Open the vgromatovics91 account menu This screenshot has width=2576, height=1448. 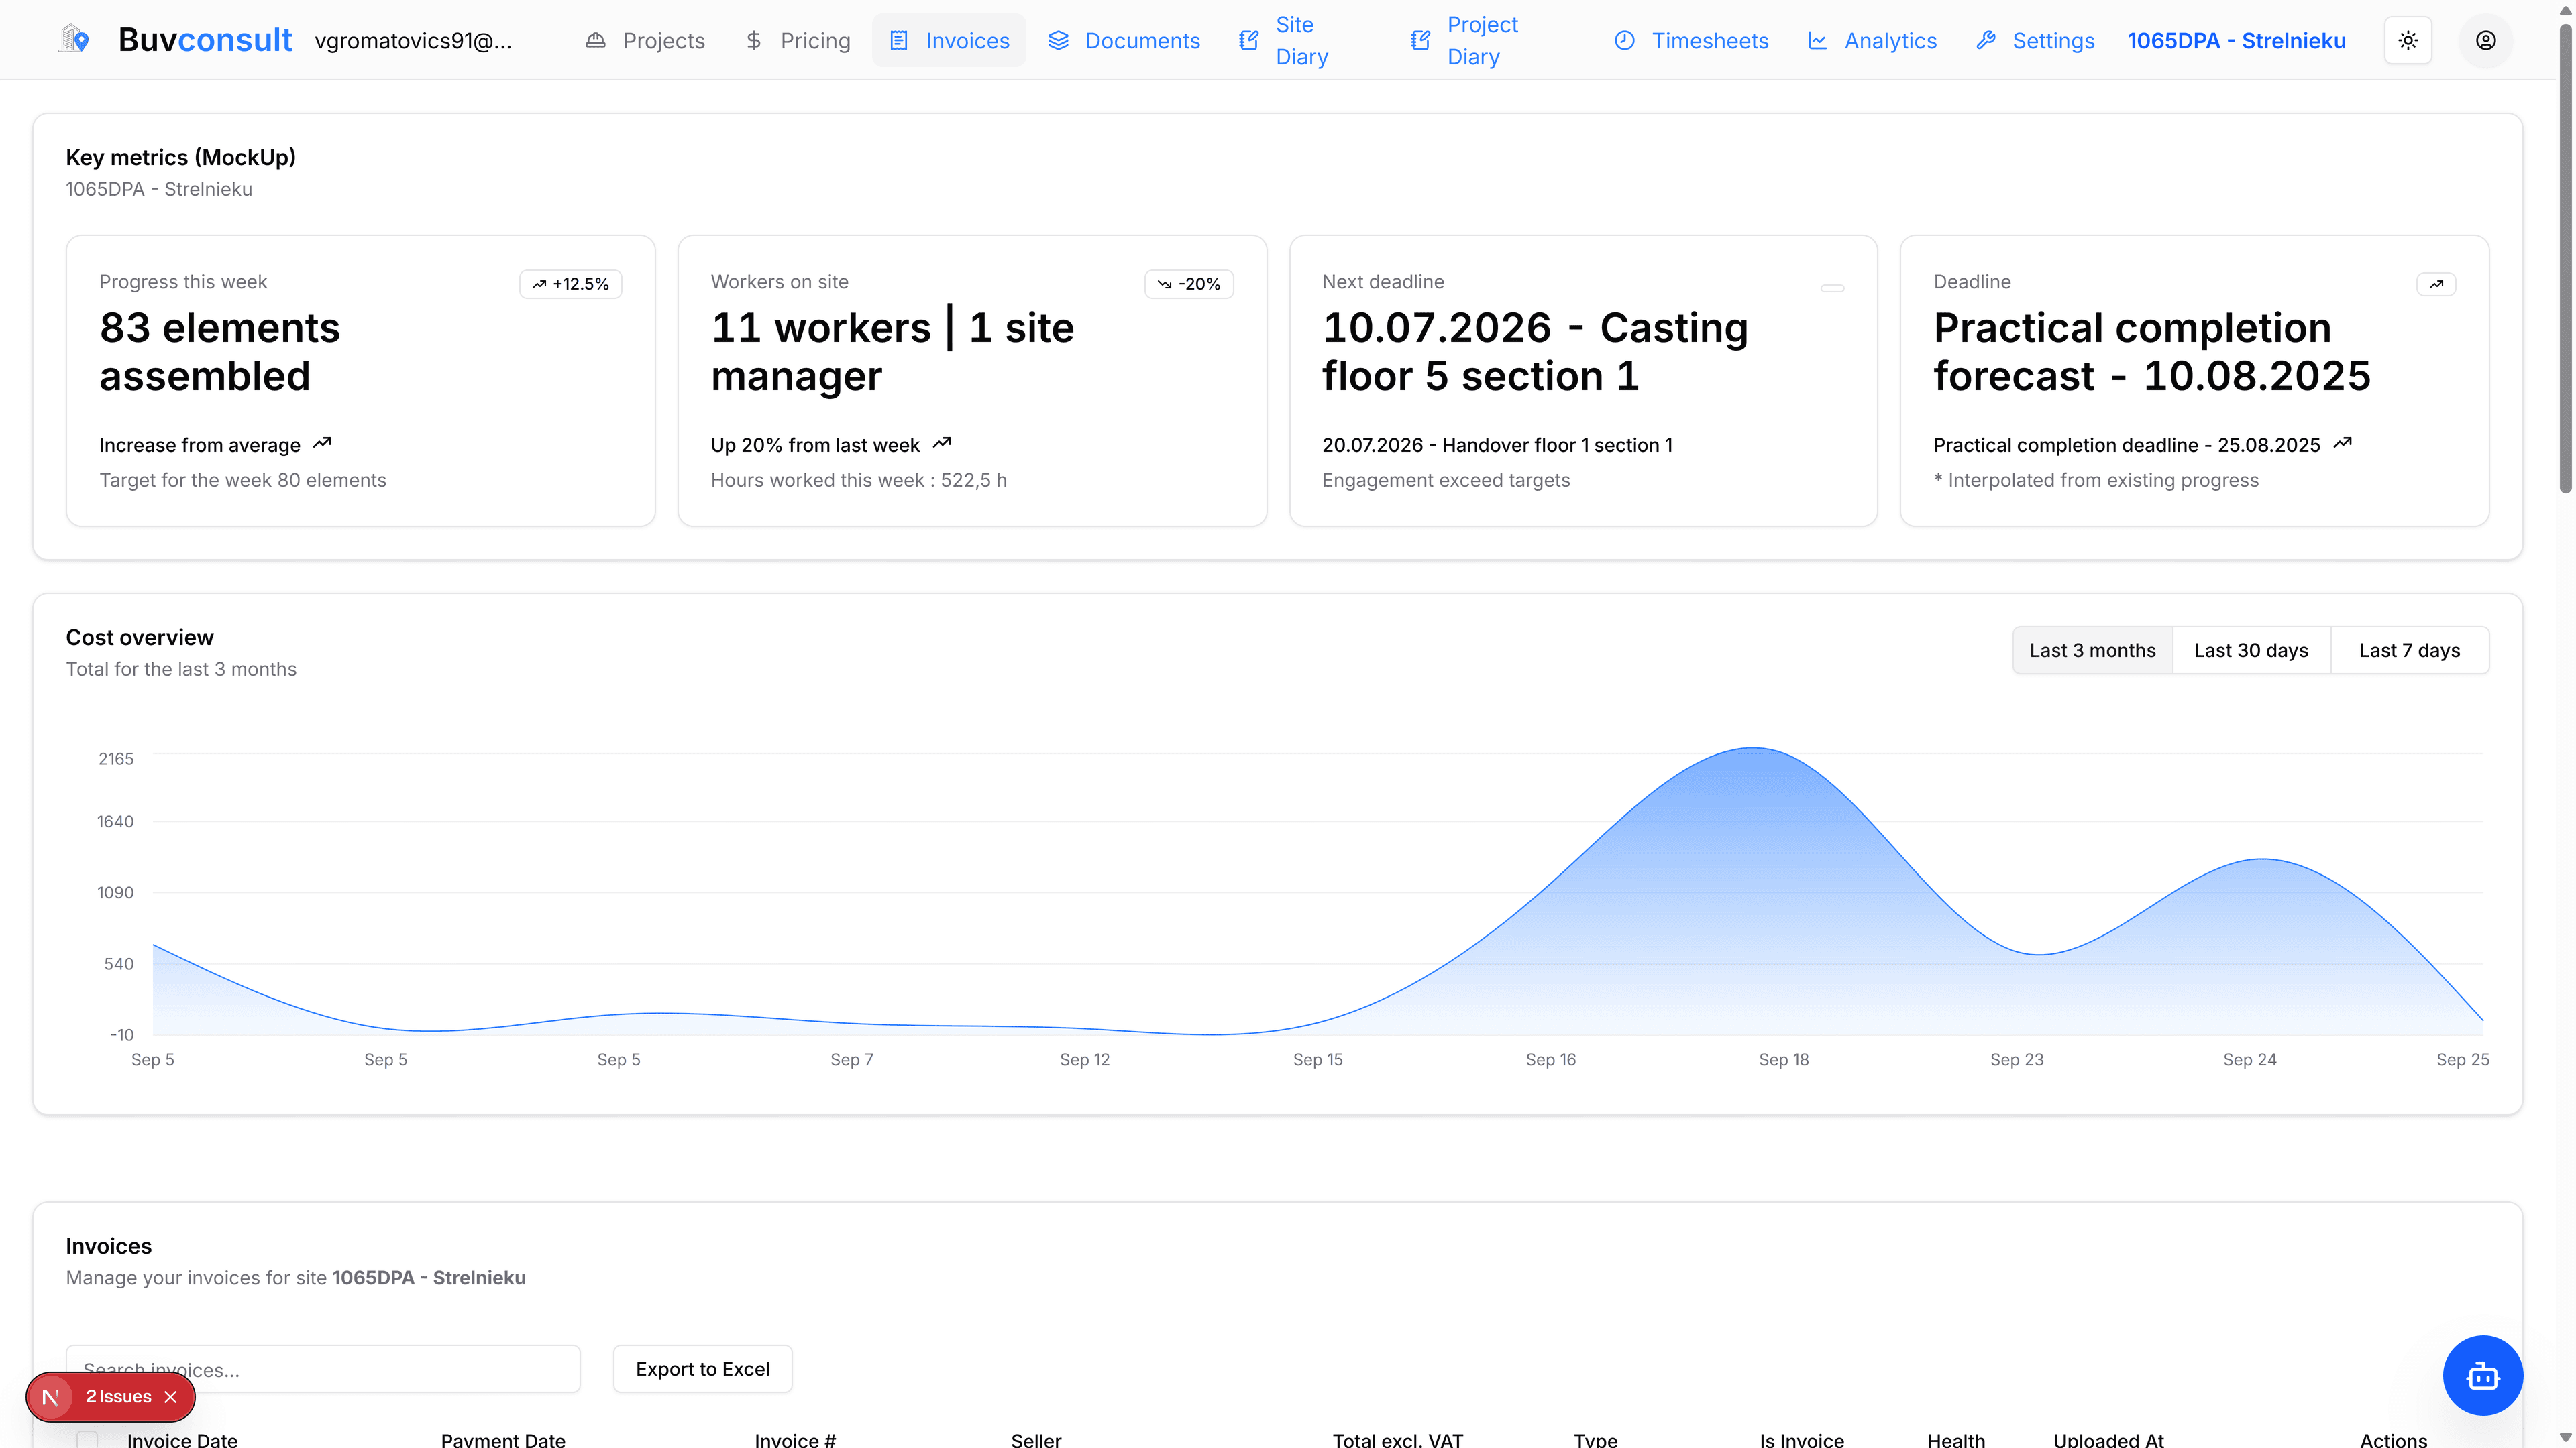pos(413,42)
